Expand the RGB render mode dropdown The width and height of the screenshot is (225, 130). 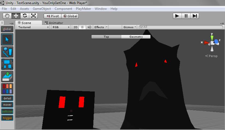pos(61,27)
